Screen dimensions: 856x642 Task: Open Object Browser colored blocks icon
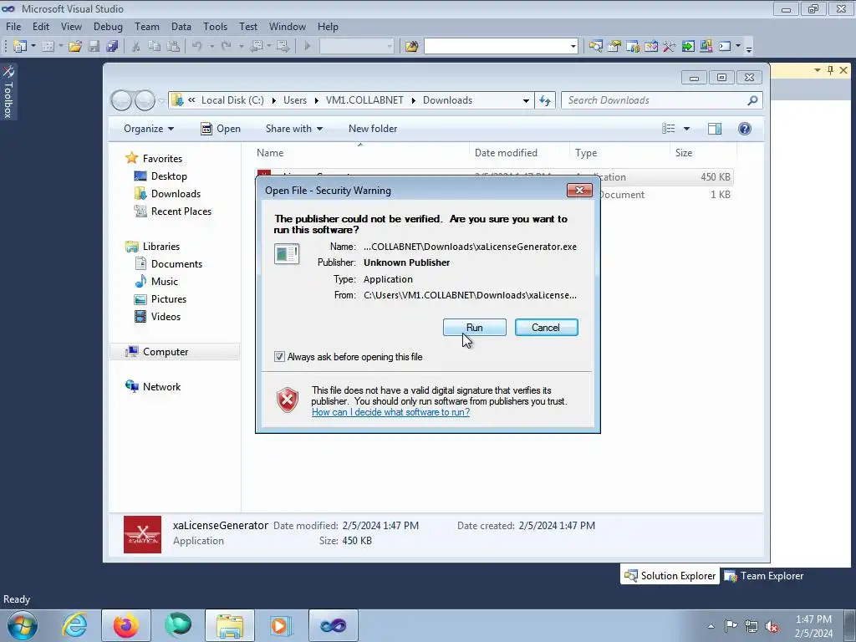(706, 47)
